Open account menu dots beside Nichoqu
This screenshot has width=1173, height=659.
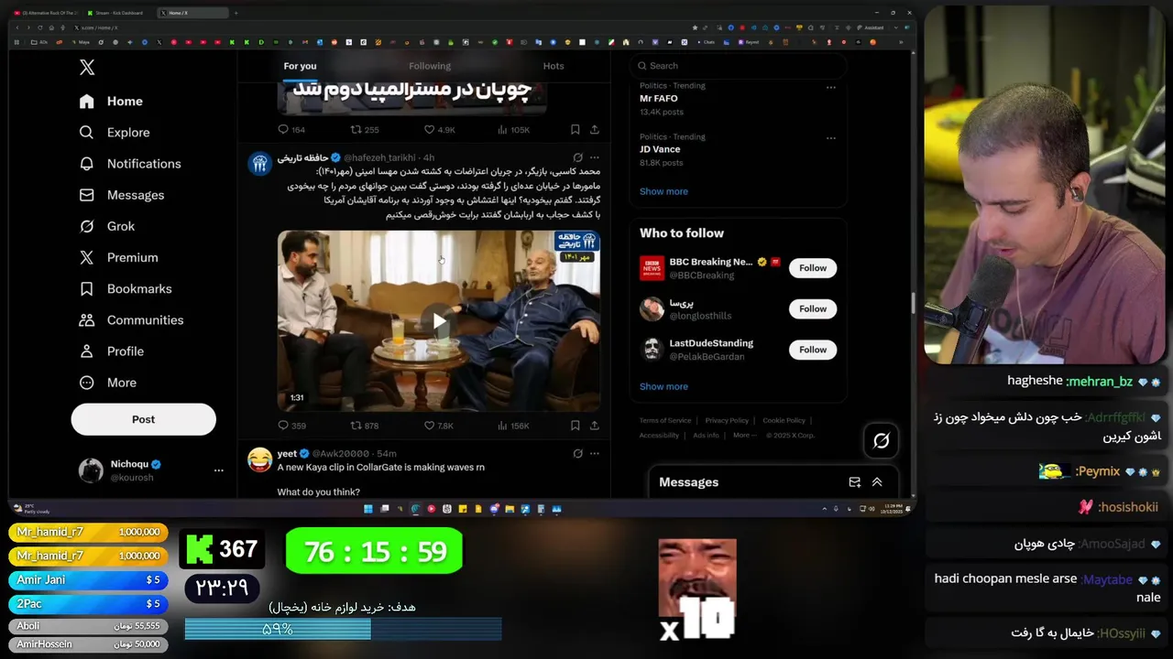[x=218, y=470]
